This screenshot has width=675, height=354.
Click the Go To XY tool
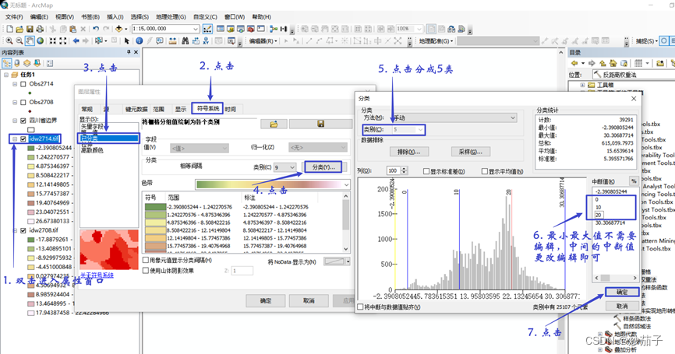206,40
